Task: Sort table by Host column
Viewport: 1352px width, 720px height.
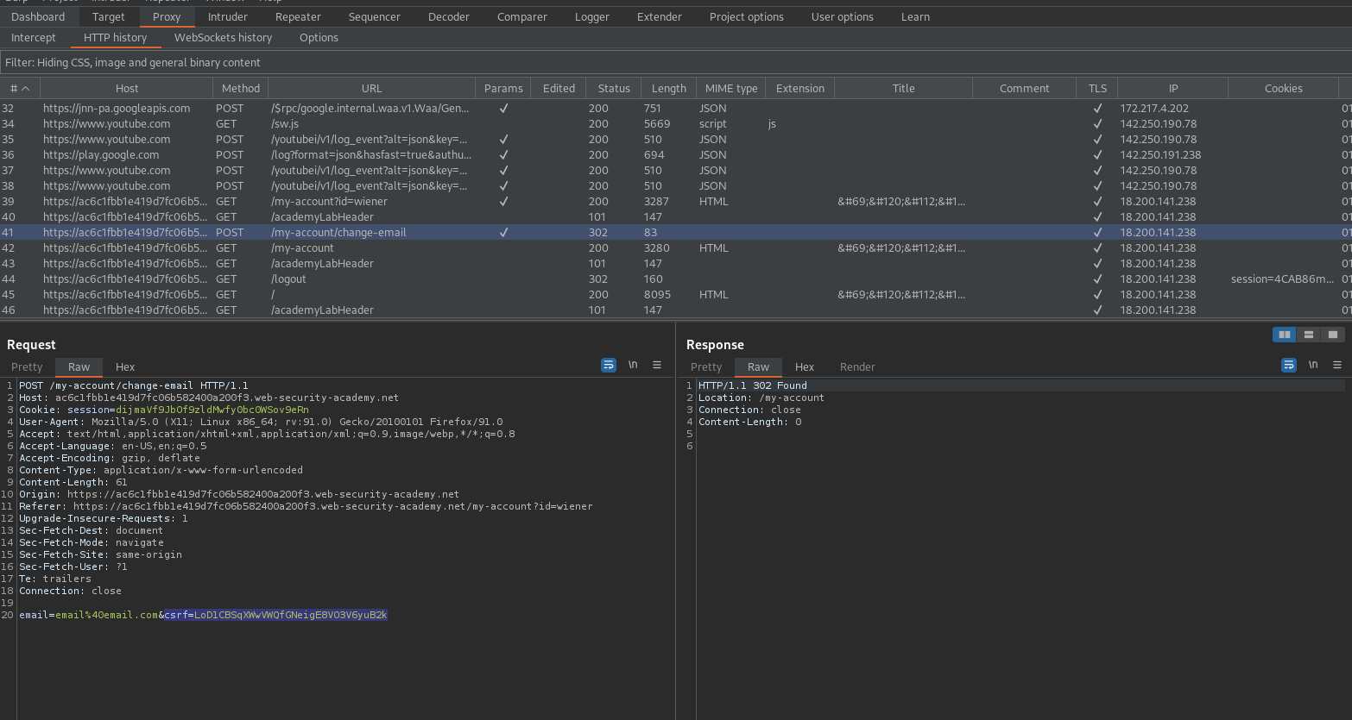Action: (x=127, y=88)
